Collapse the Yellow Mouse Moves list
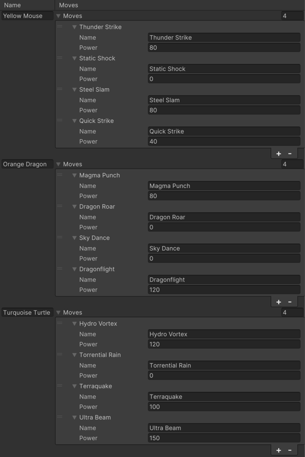305x457 pixels. (59, 16)
